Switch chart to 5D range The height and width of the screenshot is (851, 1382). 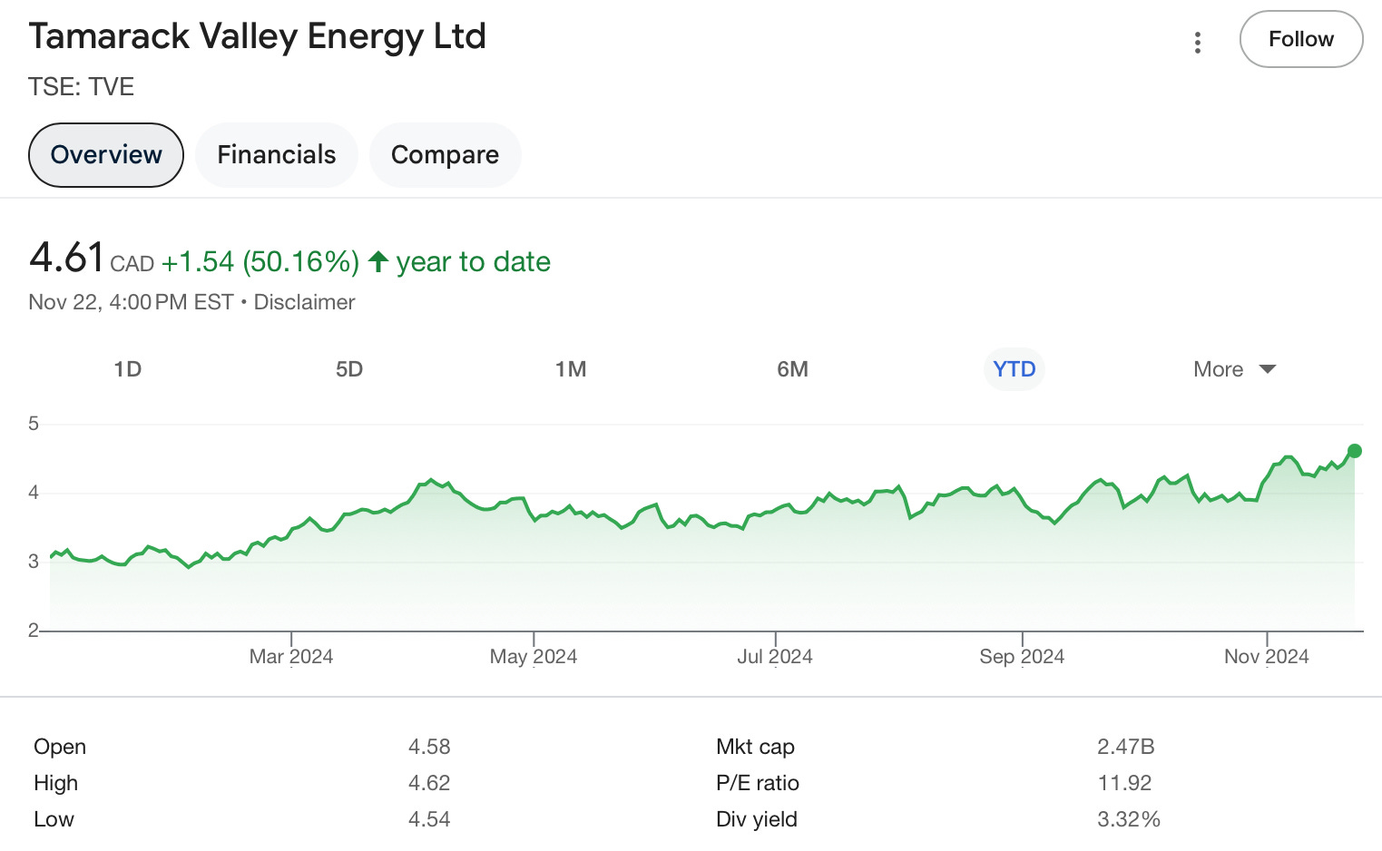click(x=349, y=369)
